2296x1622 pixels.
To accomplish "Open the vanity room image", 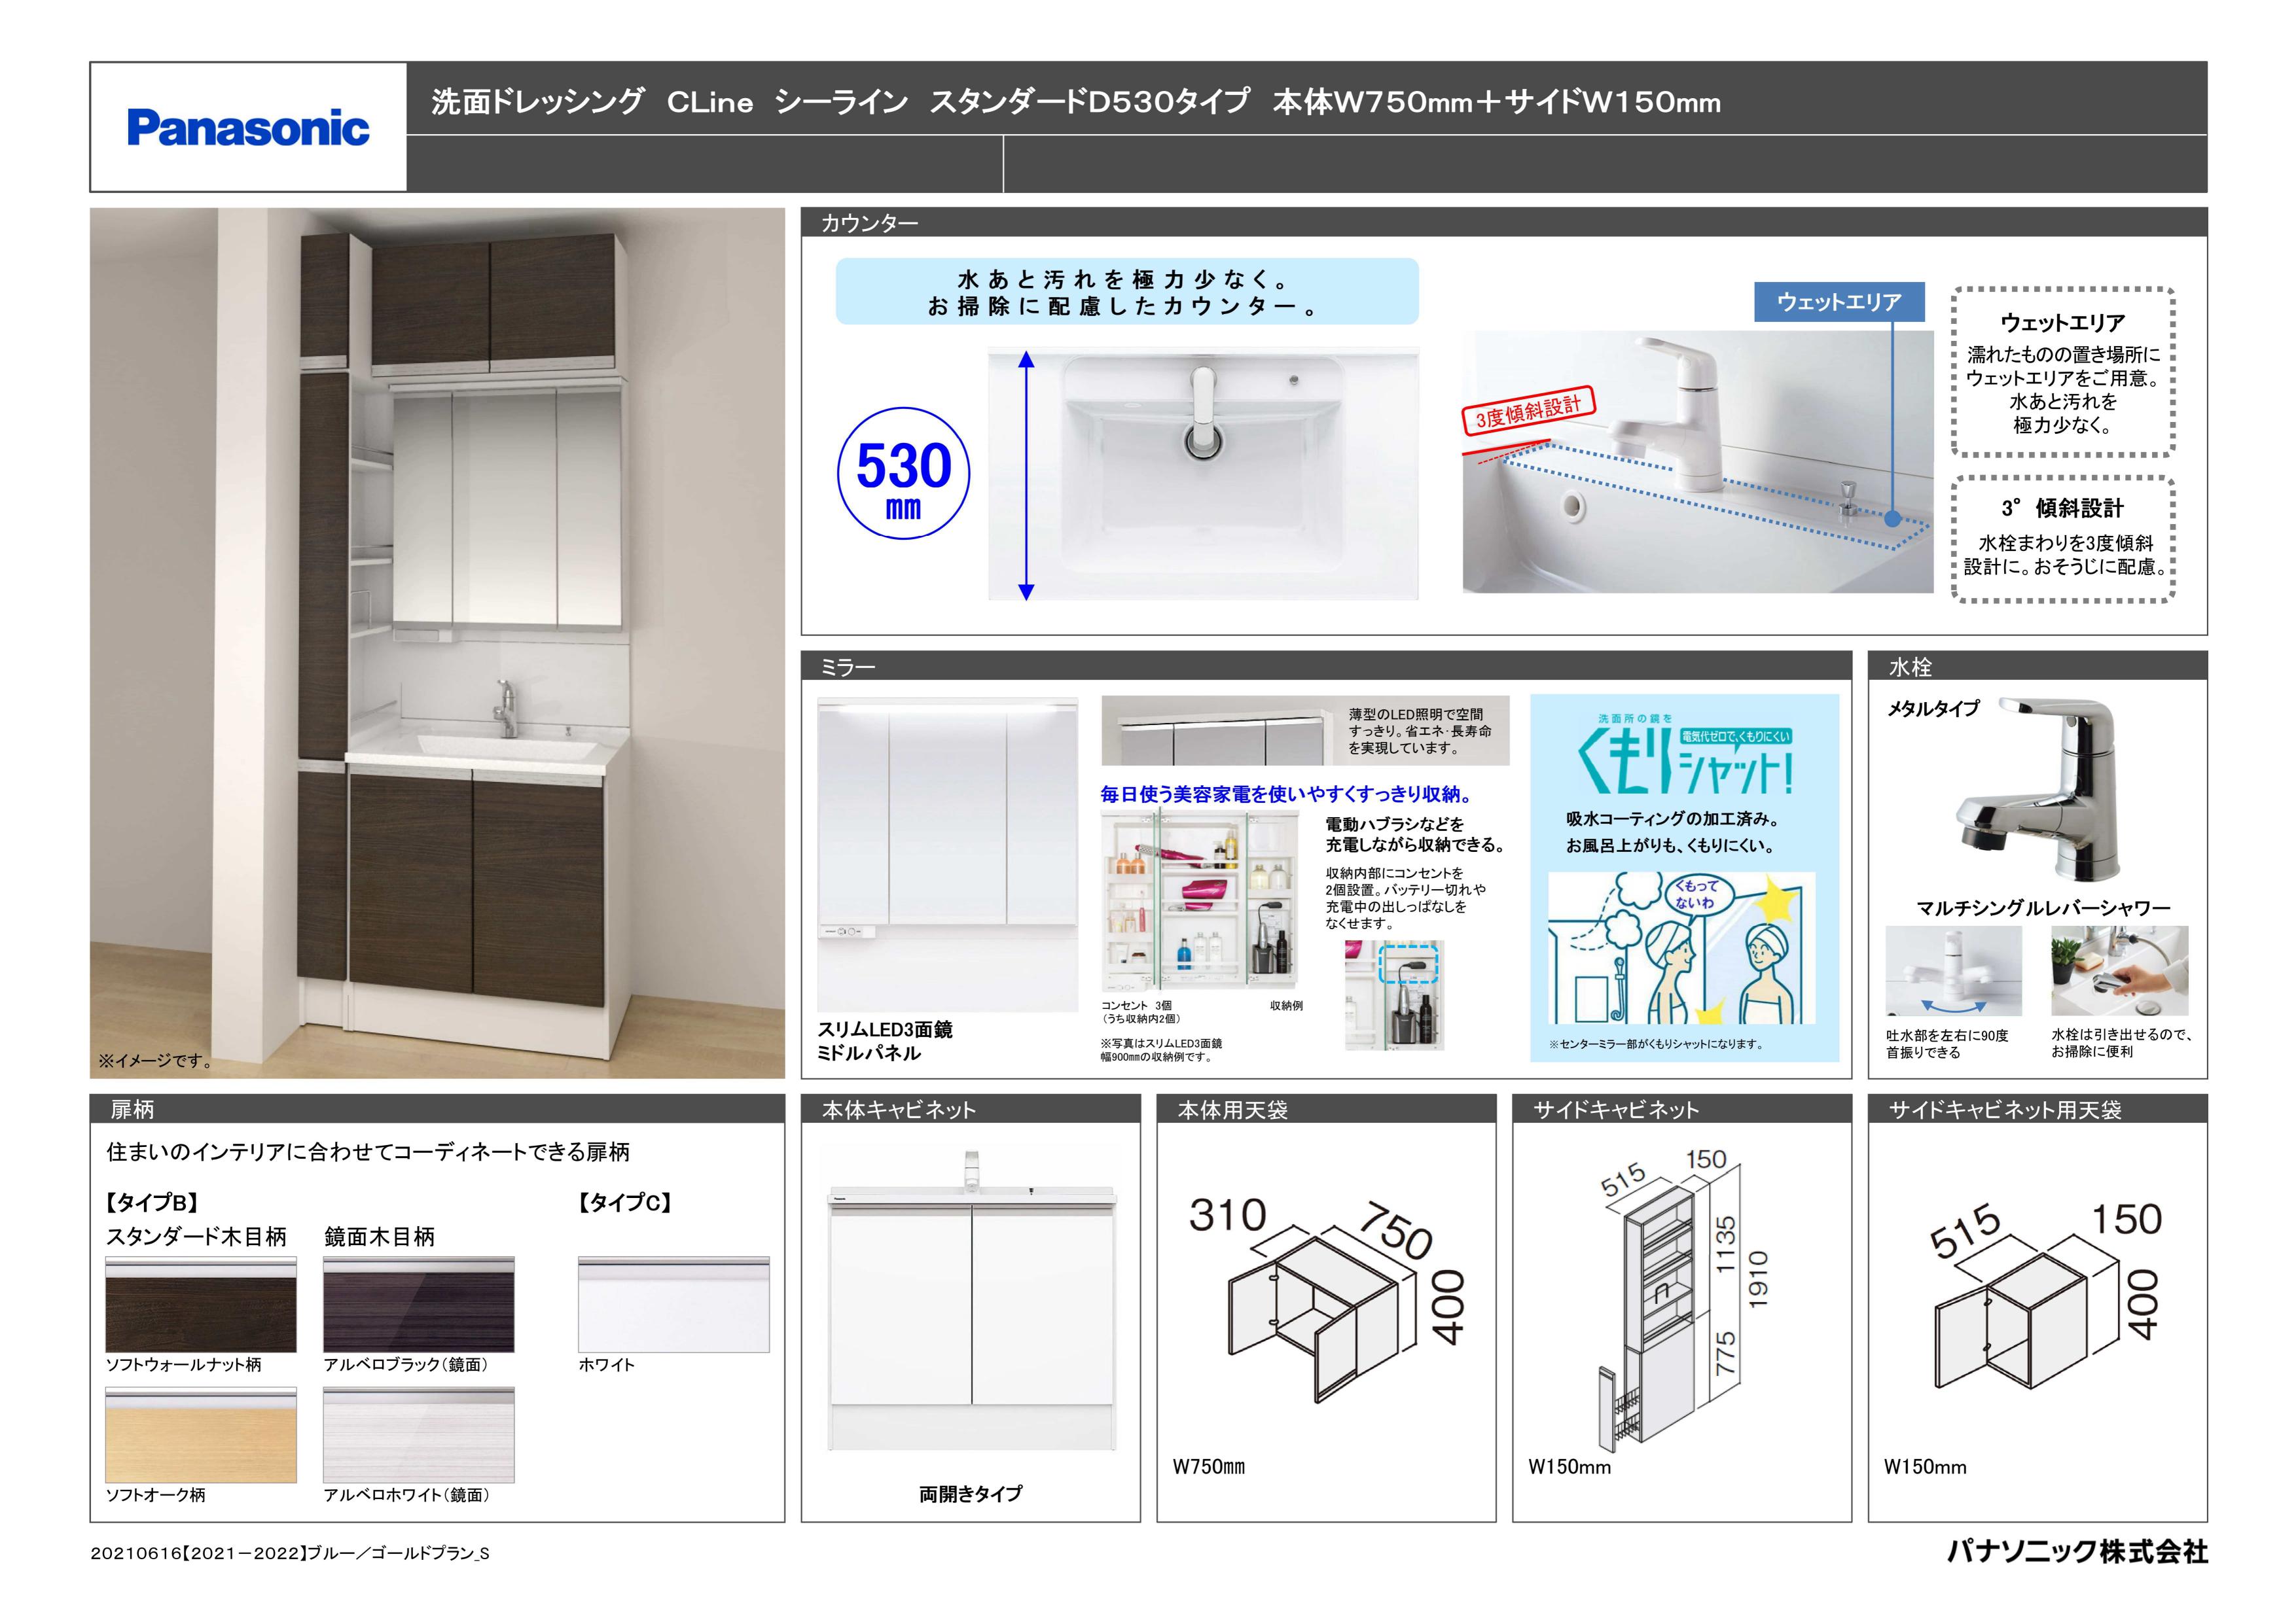I will pos(437,643).
